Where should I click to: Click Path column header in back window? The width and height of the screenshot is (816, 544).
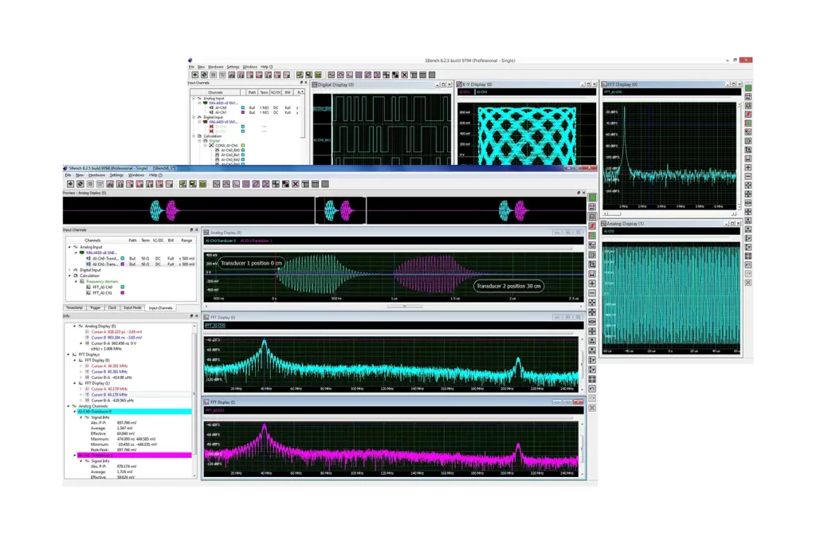pos(252,92)
